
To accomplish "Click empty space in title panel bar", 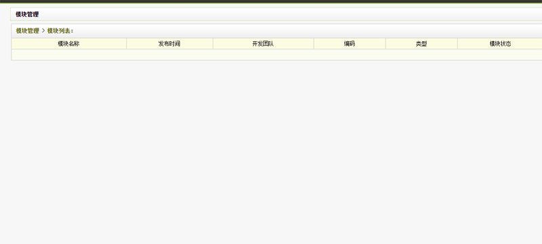I will tap(291, 14).
